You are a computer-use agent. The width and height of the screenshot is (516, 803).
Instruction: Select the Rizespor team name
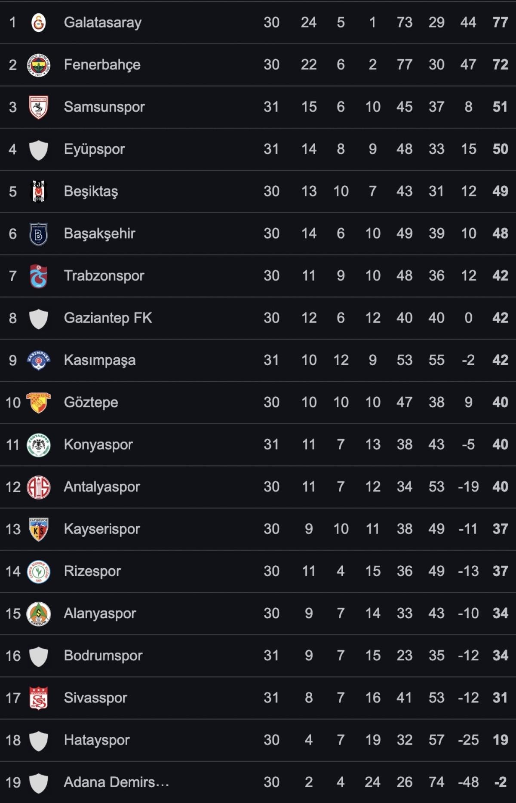[92, 571]
